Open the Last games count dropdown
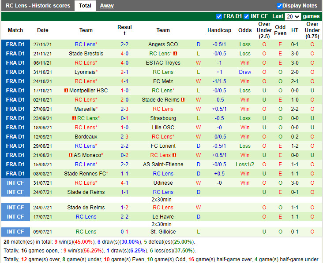323x263 pixels. [x=293, y=16]
